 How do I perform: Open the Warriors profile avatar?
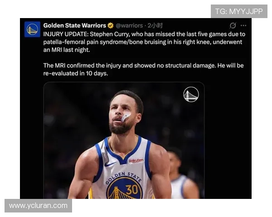click(32, 29)
